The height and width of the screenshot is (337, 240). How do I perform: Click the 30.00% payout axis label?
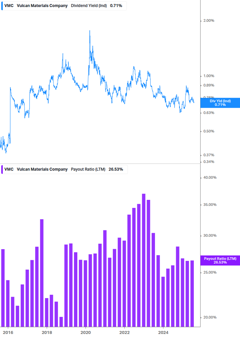coord(210,235)
